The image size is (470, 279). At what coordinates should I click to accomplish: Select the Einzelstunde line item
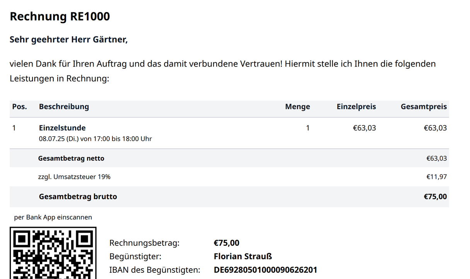click(x=63, y=128)
